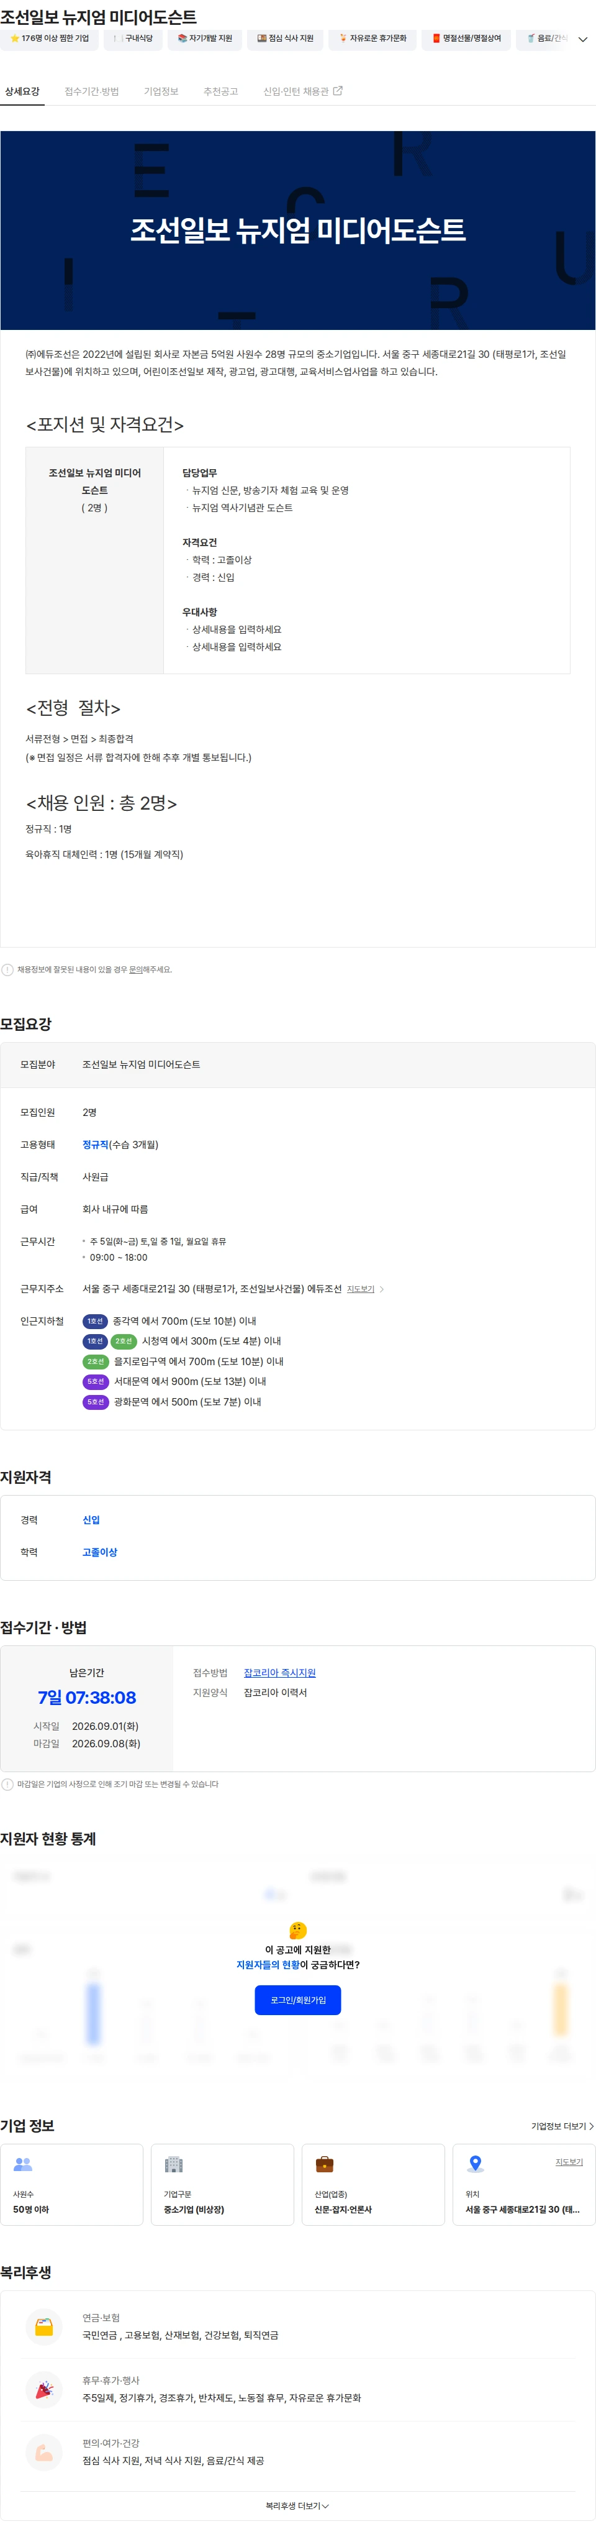Click the info icon beside 마감일은 기업의 사정 notice
Screen dimensions: 596x2547
tap(8, 1785)
